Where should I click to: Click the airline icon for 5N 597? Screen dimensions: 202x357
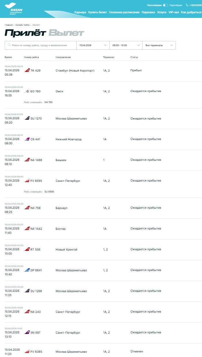tap(27, 332)
